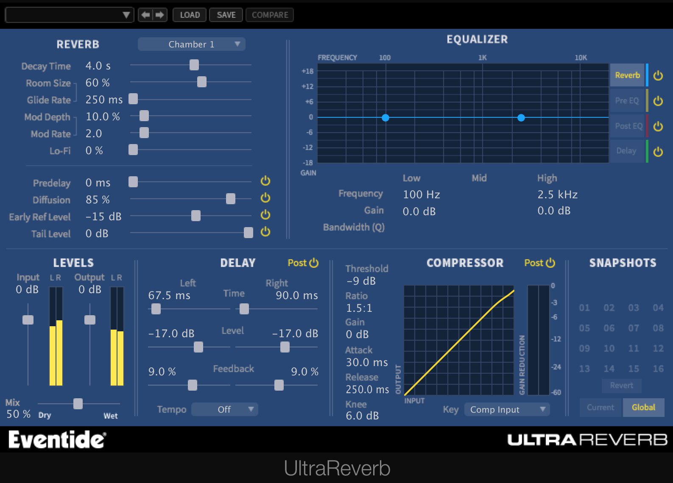
Task: Click the Mod Depth slider handle
Action: [x=144, y=116]
